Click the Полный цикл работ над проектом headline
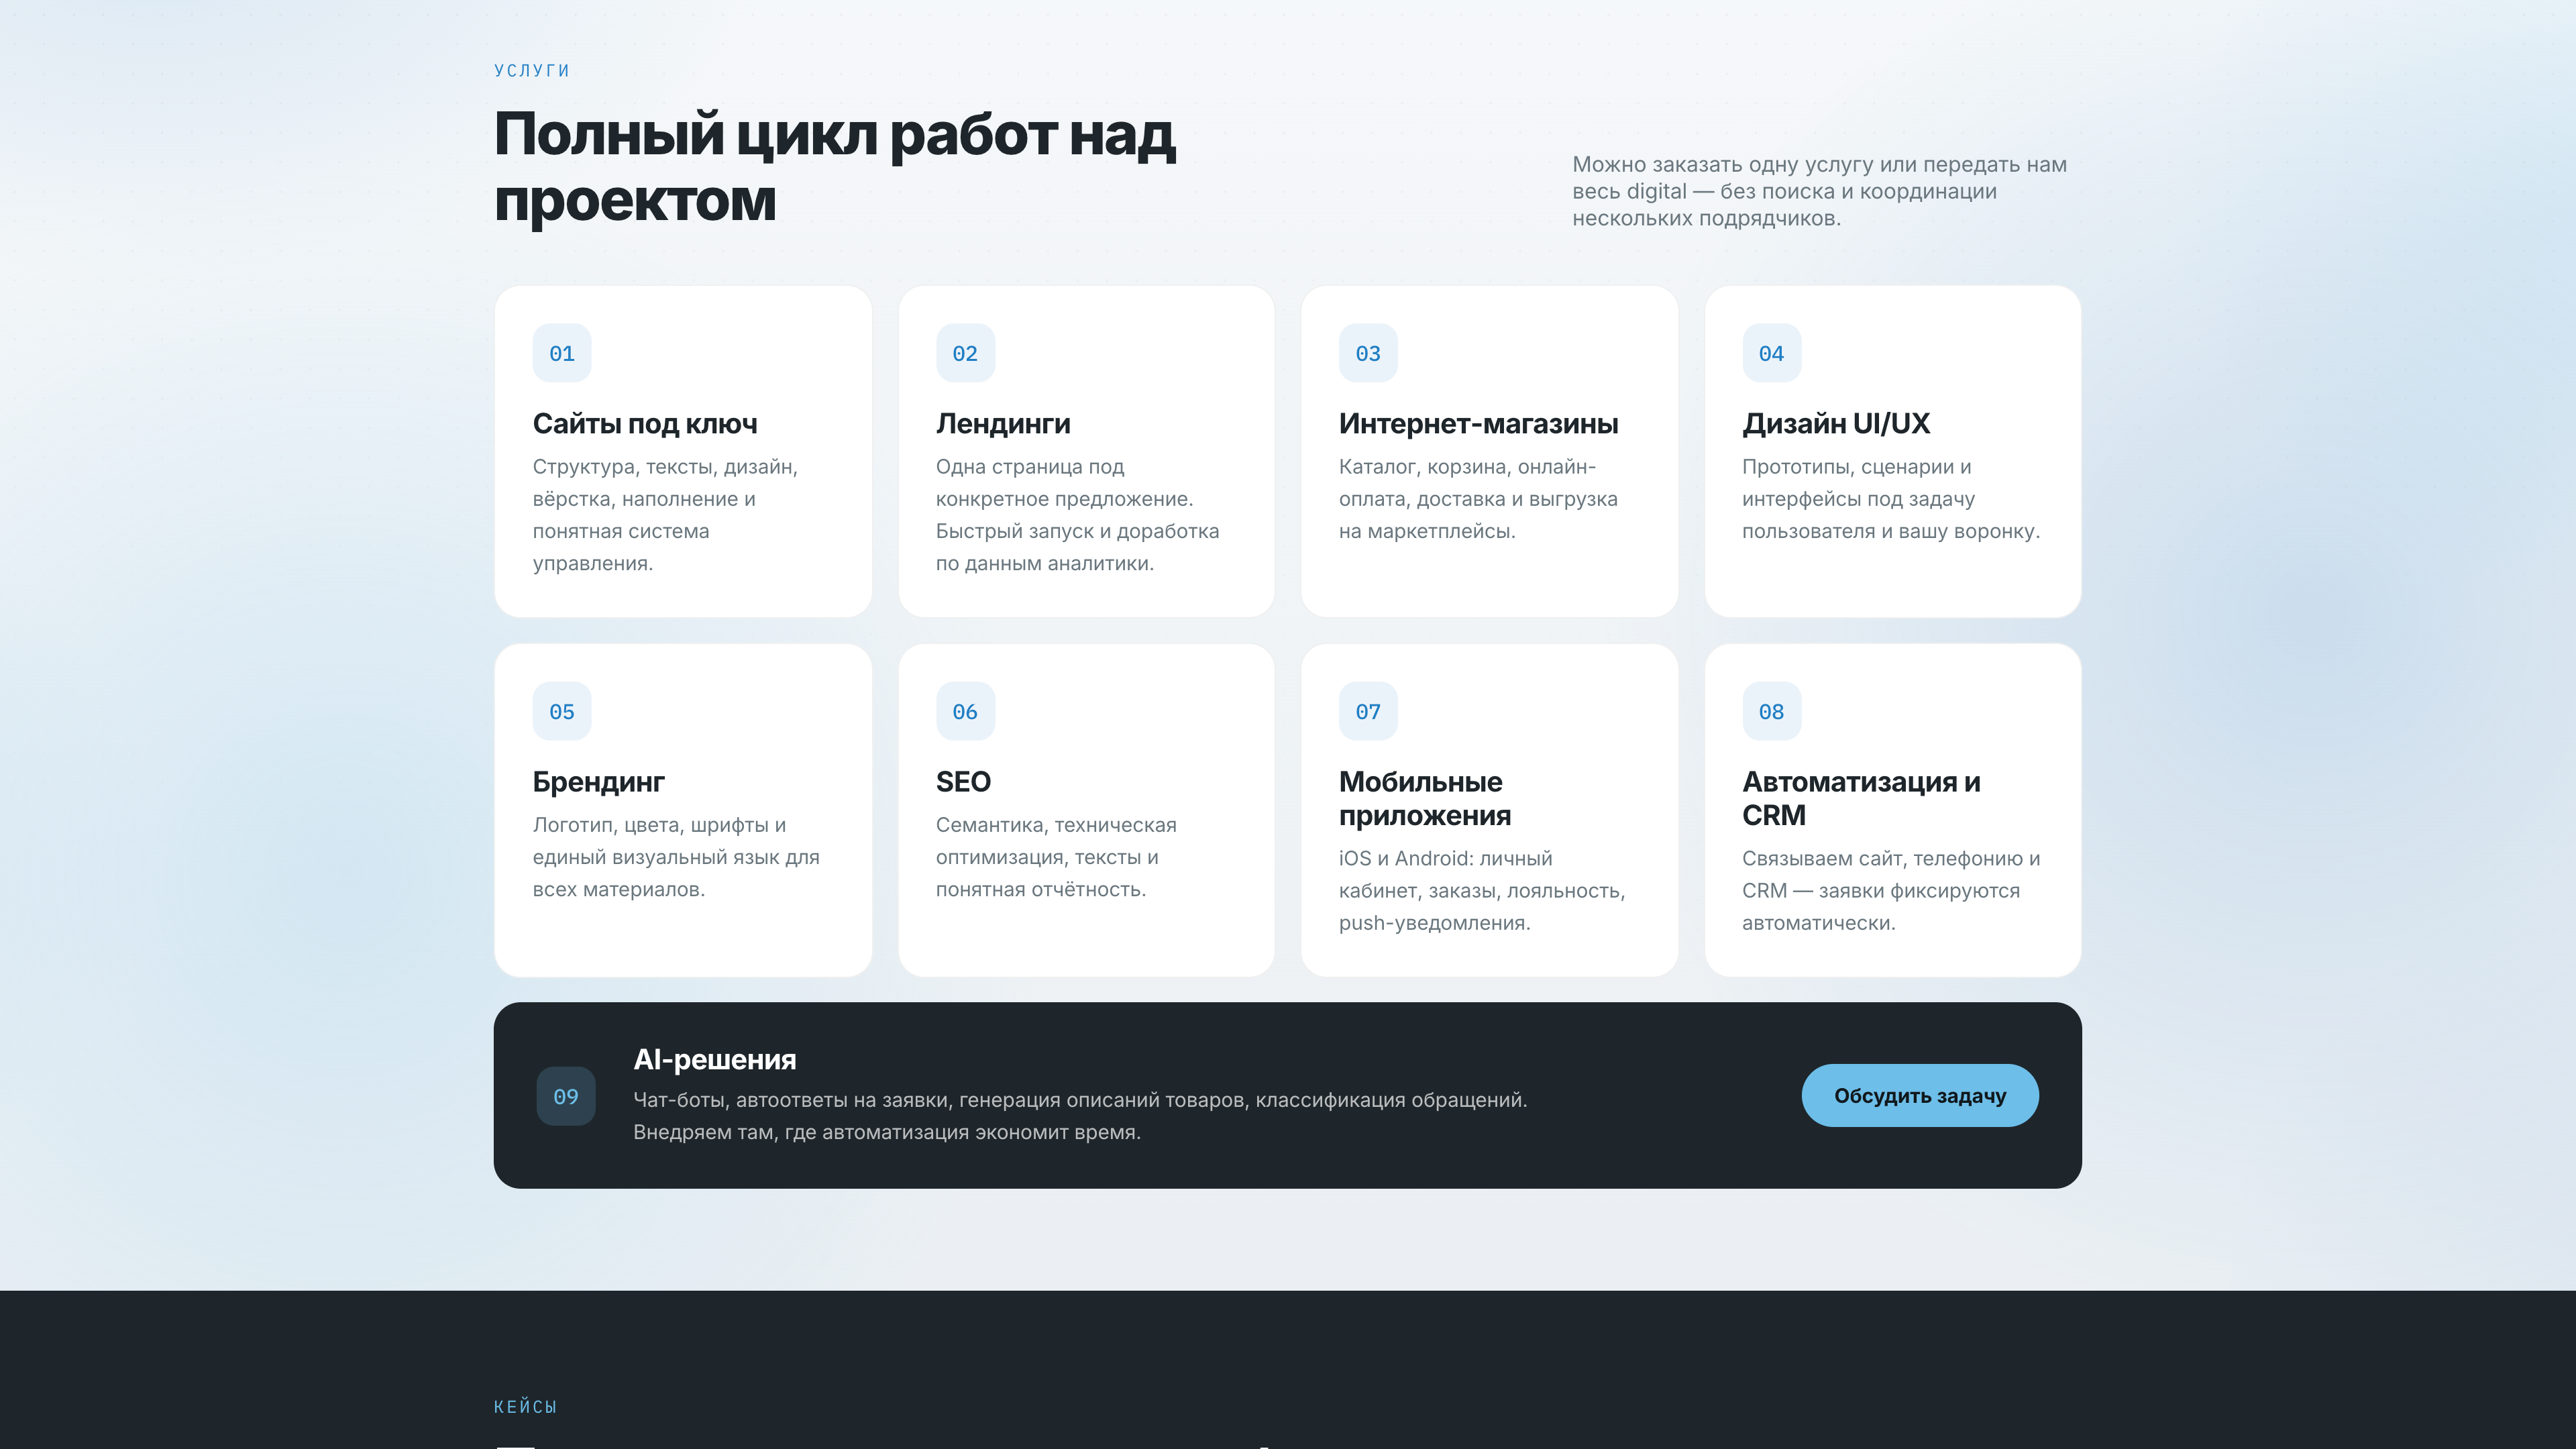The image size is (2576, 1449). coord(835,167)
